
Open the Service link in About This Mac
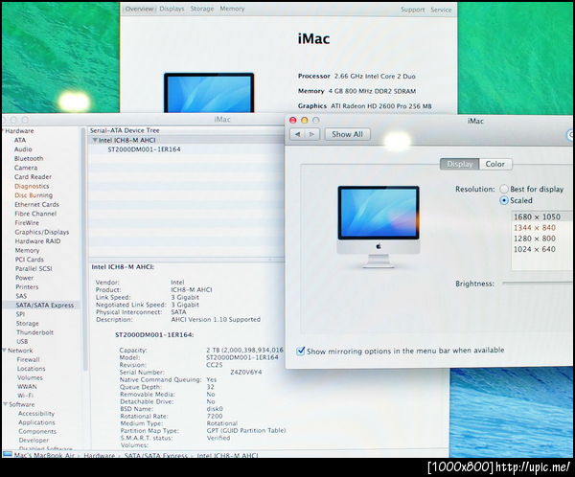click(441, 10)
